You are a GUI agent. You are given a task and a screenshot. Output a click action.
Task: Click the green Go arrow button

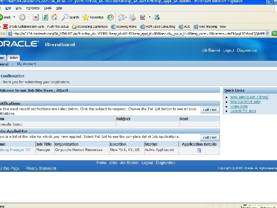pyautogui.click(x=274, y=33)
